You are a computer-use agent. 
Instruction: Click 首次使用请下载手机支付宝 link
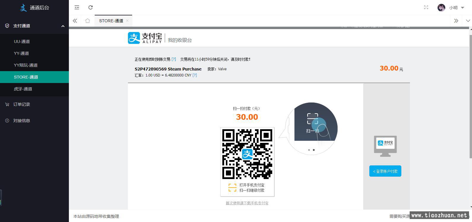click(247, 203)
